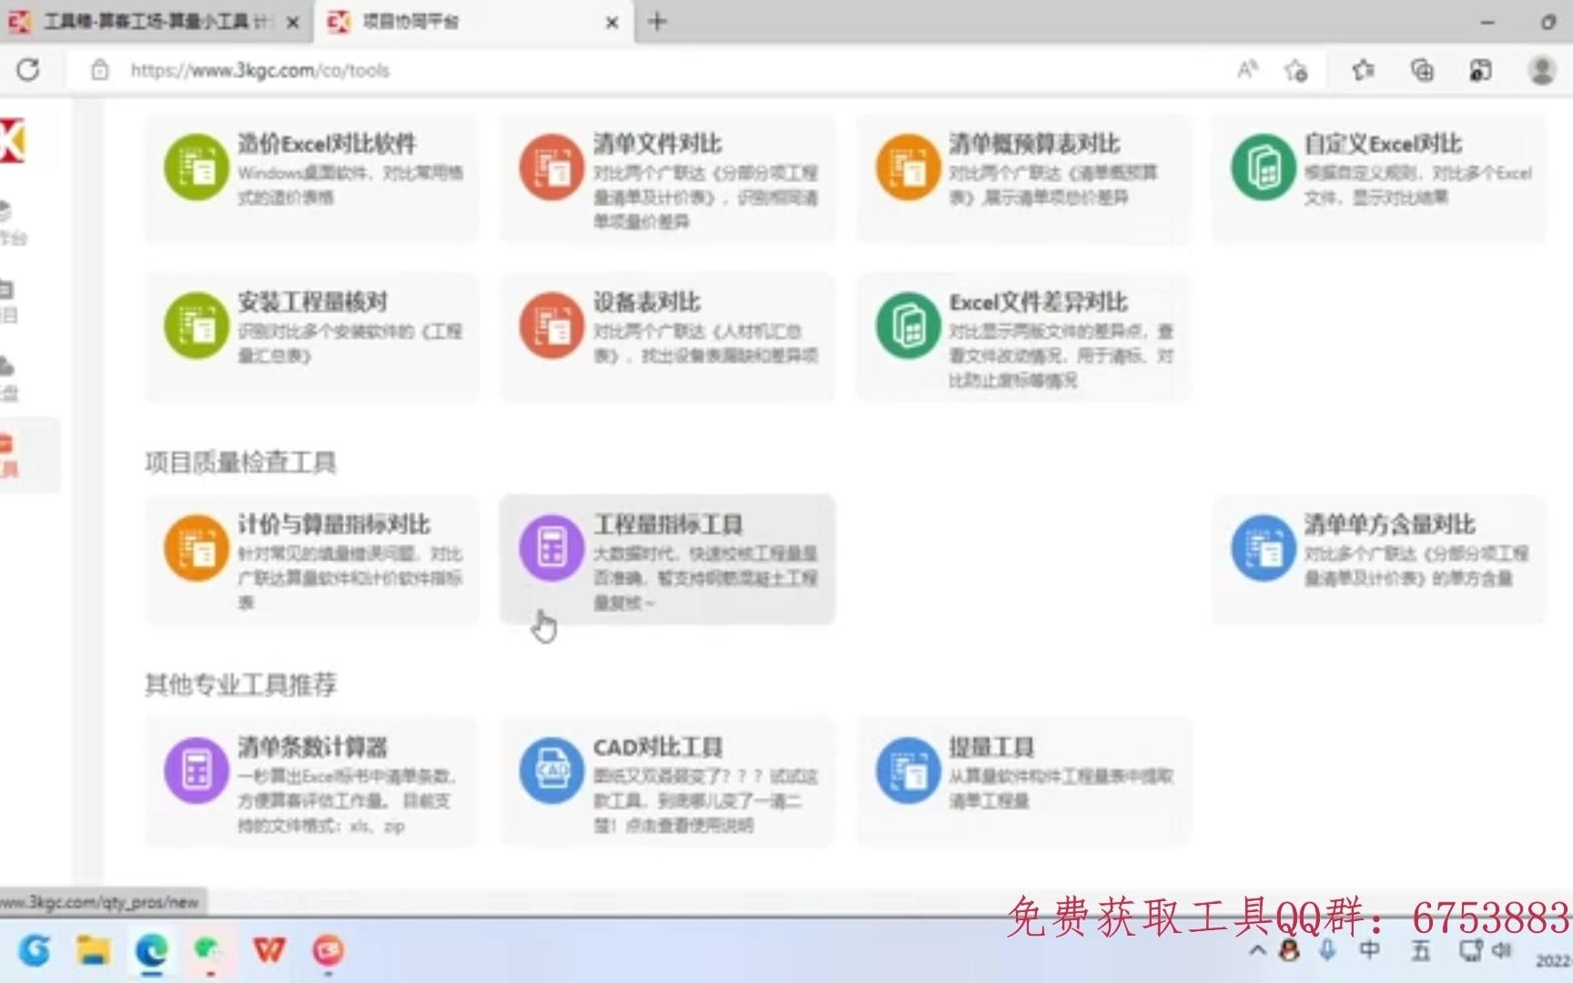Open the browser favorites list
The width and height of the screenshot is (1573, 983).
click(1363, 70)
